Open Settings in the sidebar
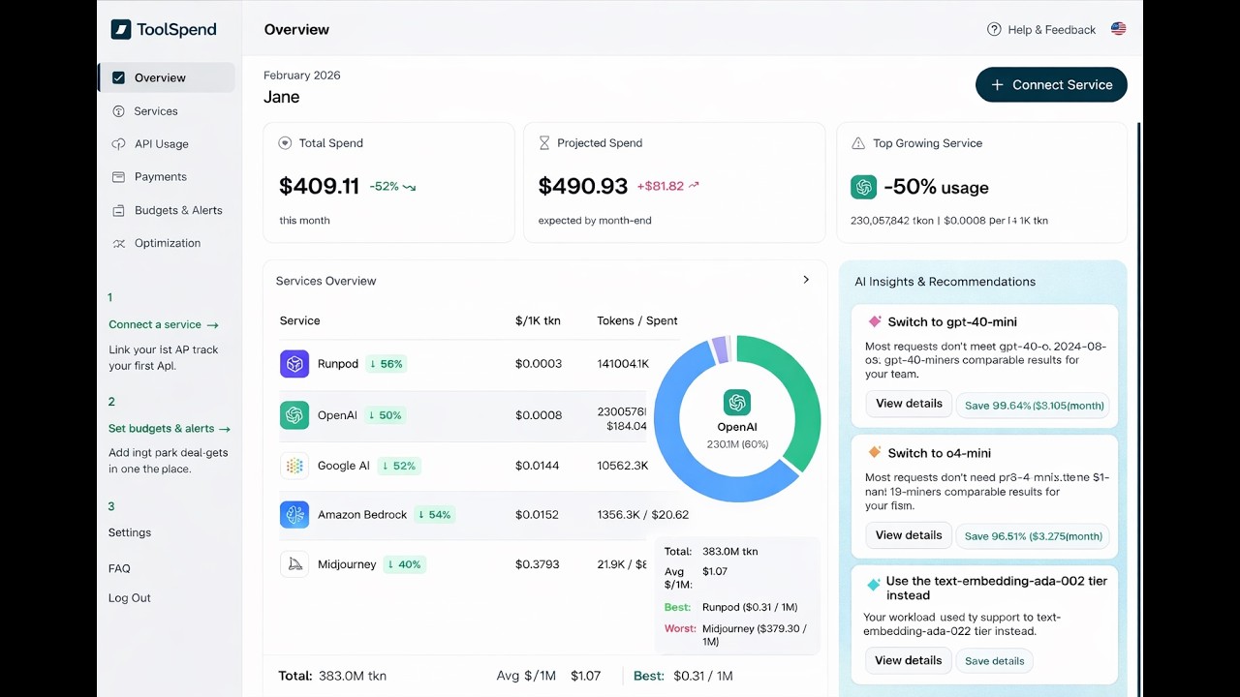This screenshot has height=697, width=1240. (x=130, y=532)
